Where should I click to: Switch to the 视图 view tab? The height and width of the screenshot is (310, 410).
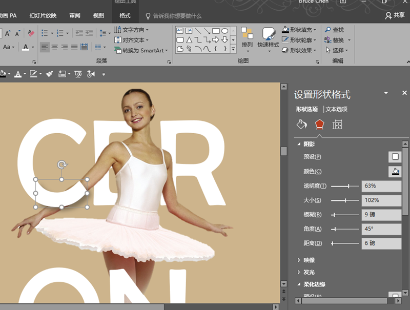(x=98, y=16)
